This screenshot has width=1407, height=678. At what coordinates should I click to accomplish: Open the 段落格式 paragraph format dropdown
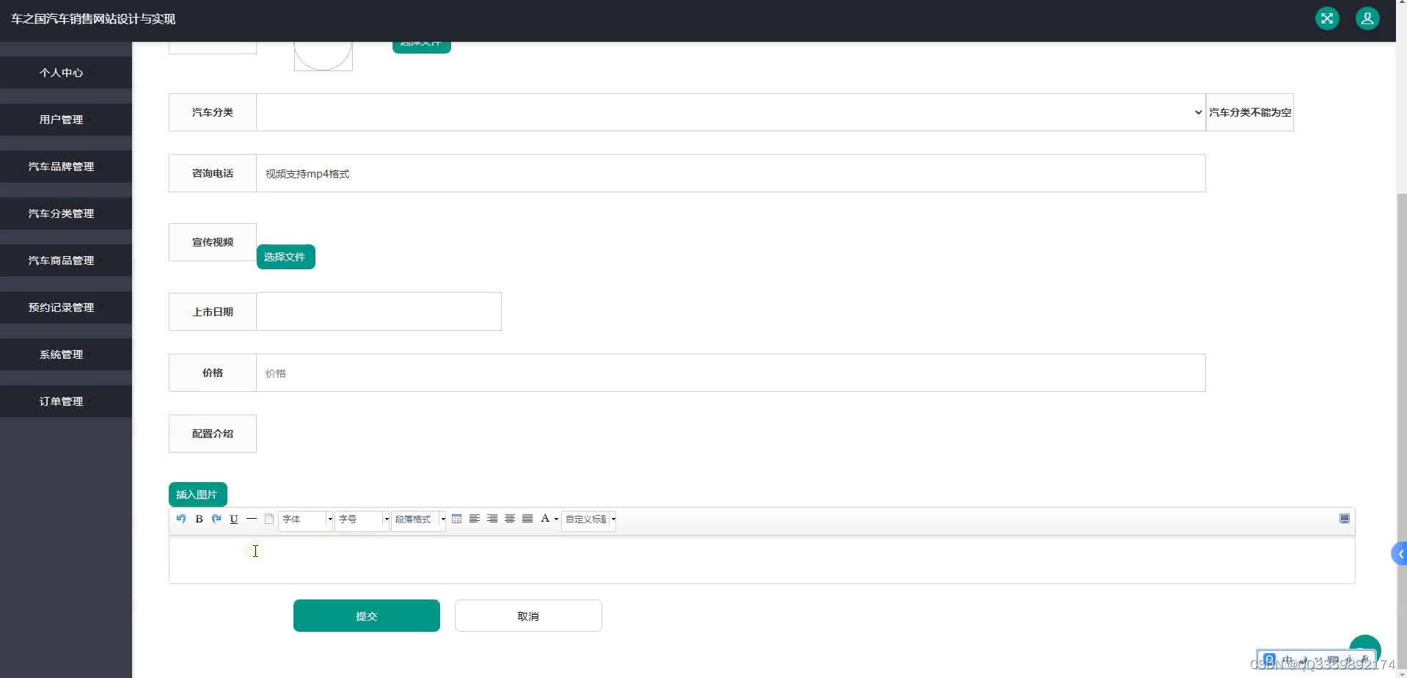tap(419, 520)
